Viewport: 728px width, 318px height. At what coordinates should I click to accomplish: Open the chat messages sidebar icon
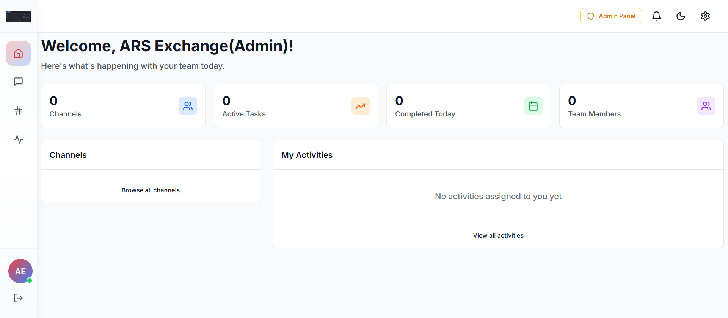pos(18,82)
